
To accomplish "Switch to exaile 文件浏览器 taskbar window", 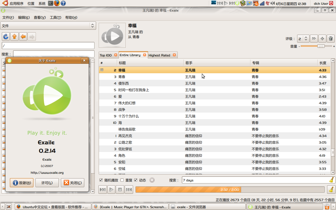I will tap(207, 207).
